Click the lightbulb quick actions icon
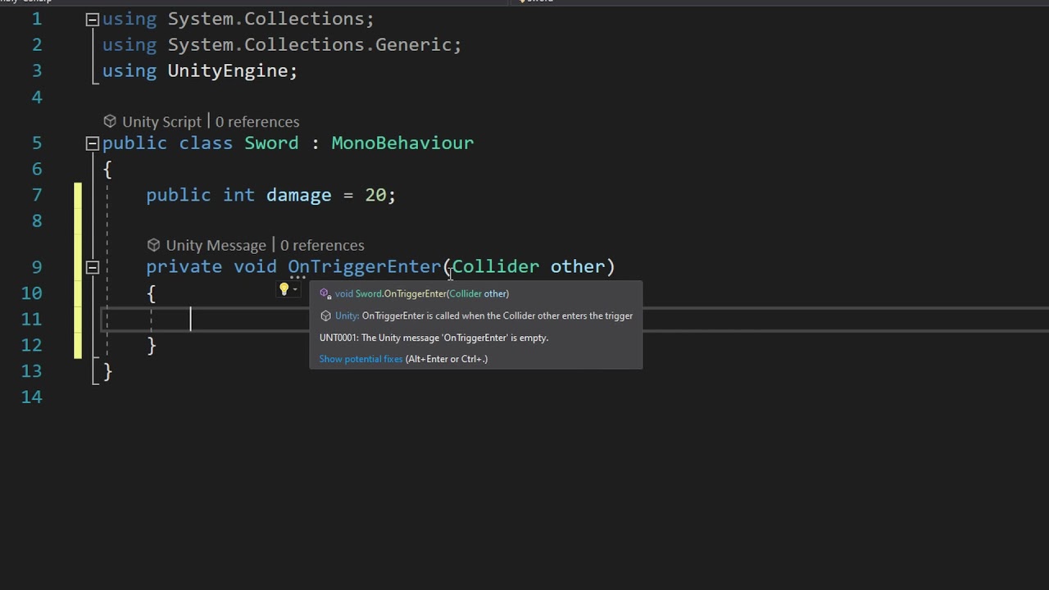 284,289
